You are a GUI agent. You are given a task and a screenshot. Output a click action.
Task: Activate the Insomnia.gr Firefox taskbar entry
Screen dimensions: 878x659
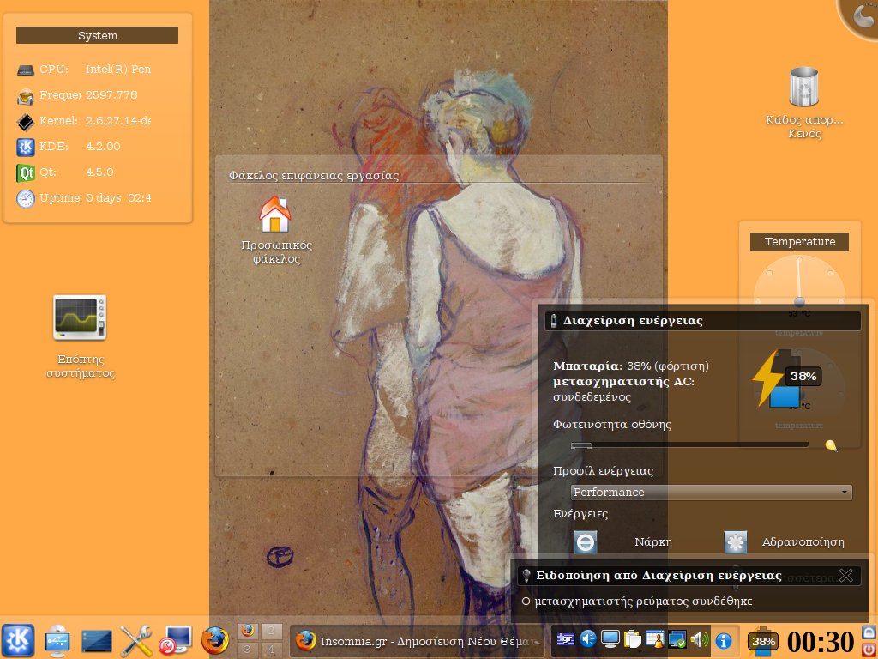[x=418, y=641]
